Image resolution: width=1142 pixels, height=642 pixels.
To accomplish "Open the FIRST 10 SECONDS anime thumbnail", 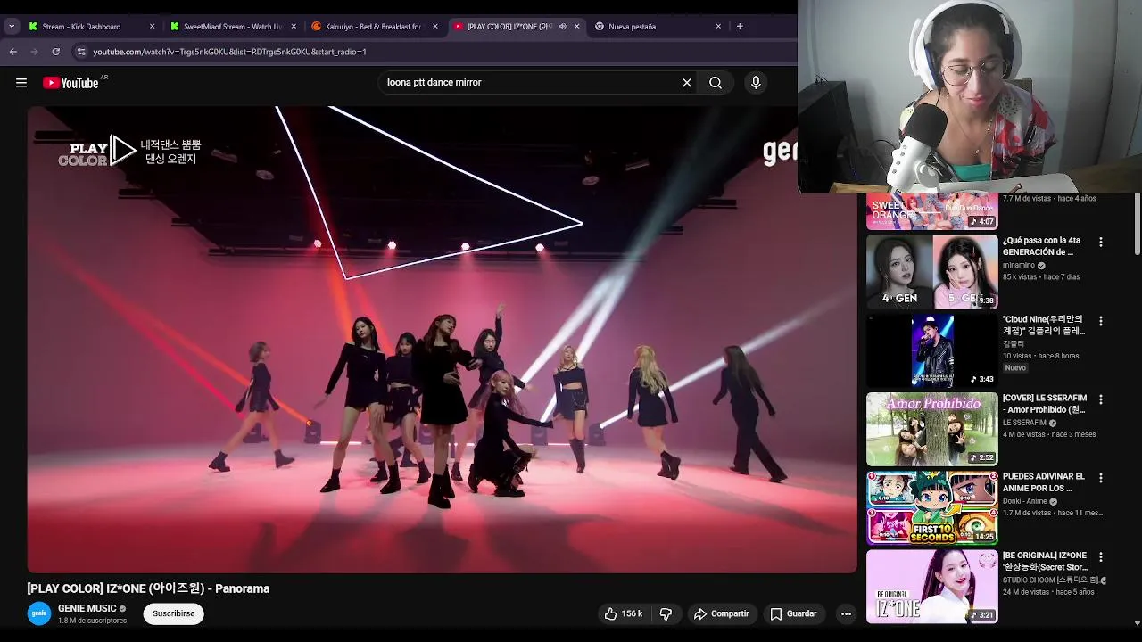I will point(931,507).
